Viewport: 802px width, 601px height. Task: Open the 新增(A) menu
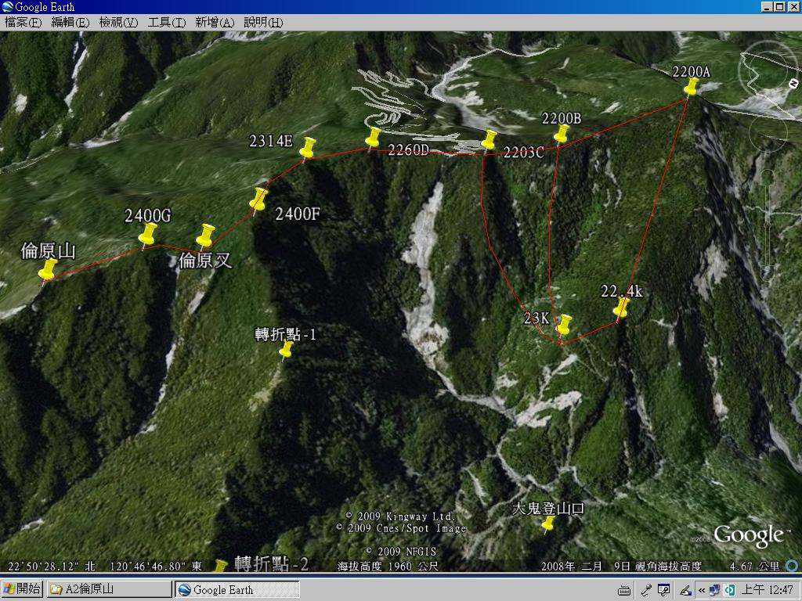pos(215,22)
